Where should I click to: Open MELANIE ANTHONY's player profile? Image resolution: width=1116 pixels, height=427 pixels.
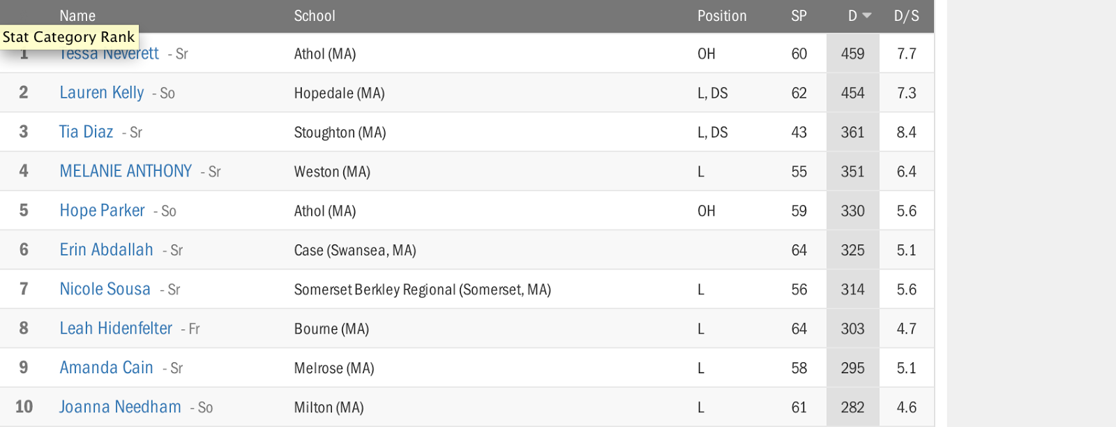[126, 171]
